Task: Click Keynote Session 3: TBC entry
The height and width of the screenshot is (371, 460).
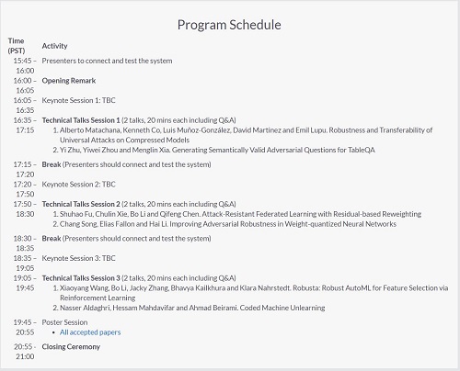Action: click(78, 258)
